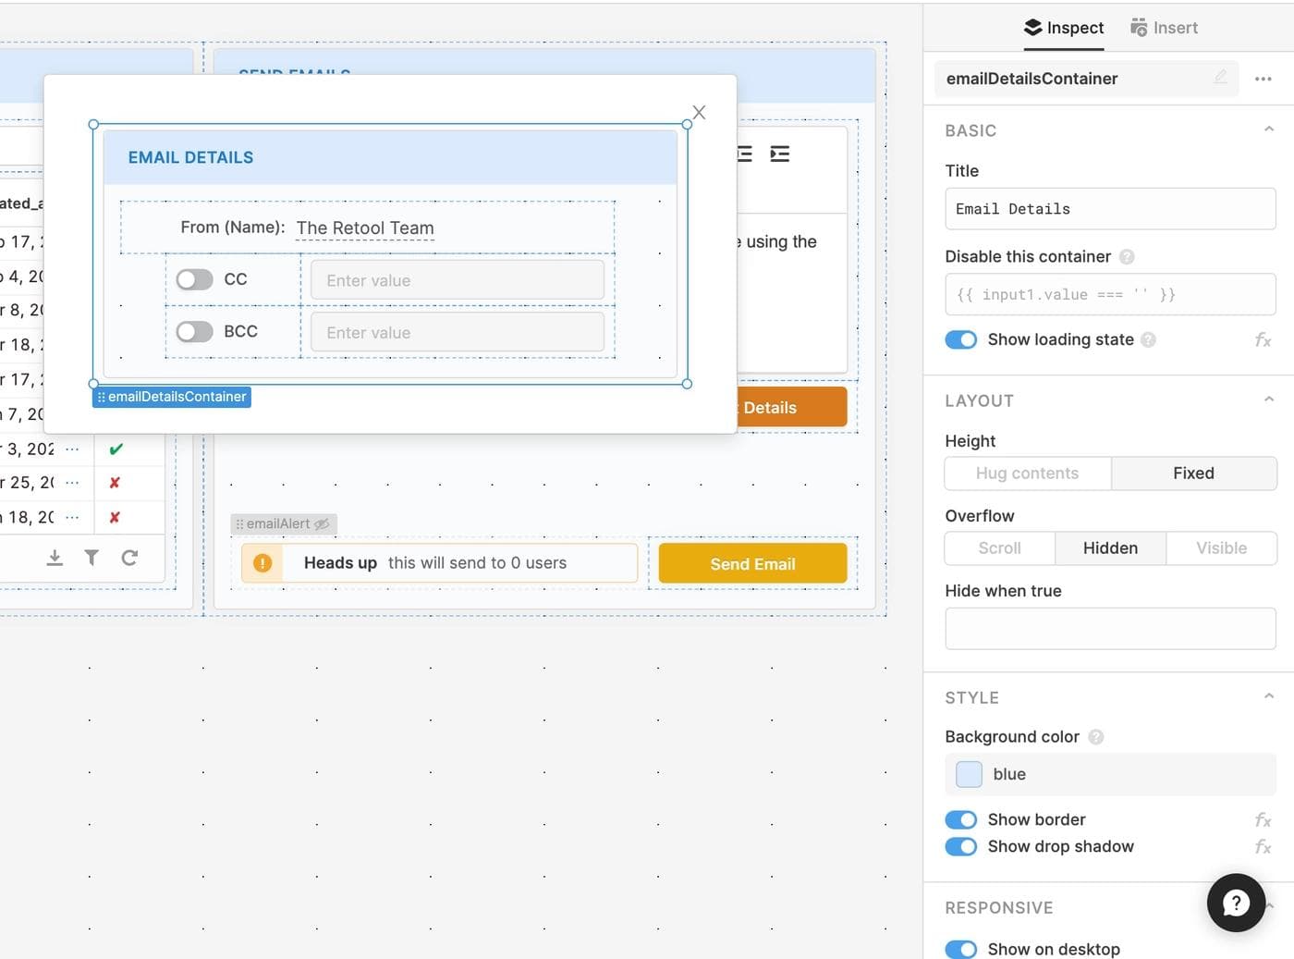Click the download icon below the table
Image resolution: width=1294 pixels, height=959 pixels.
(55, 557)
